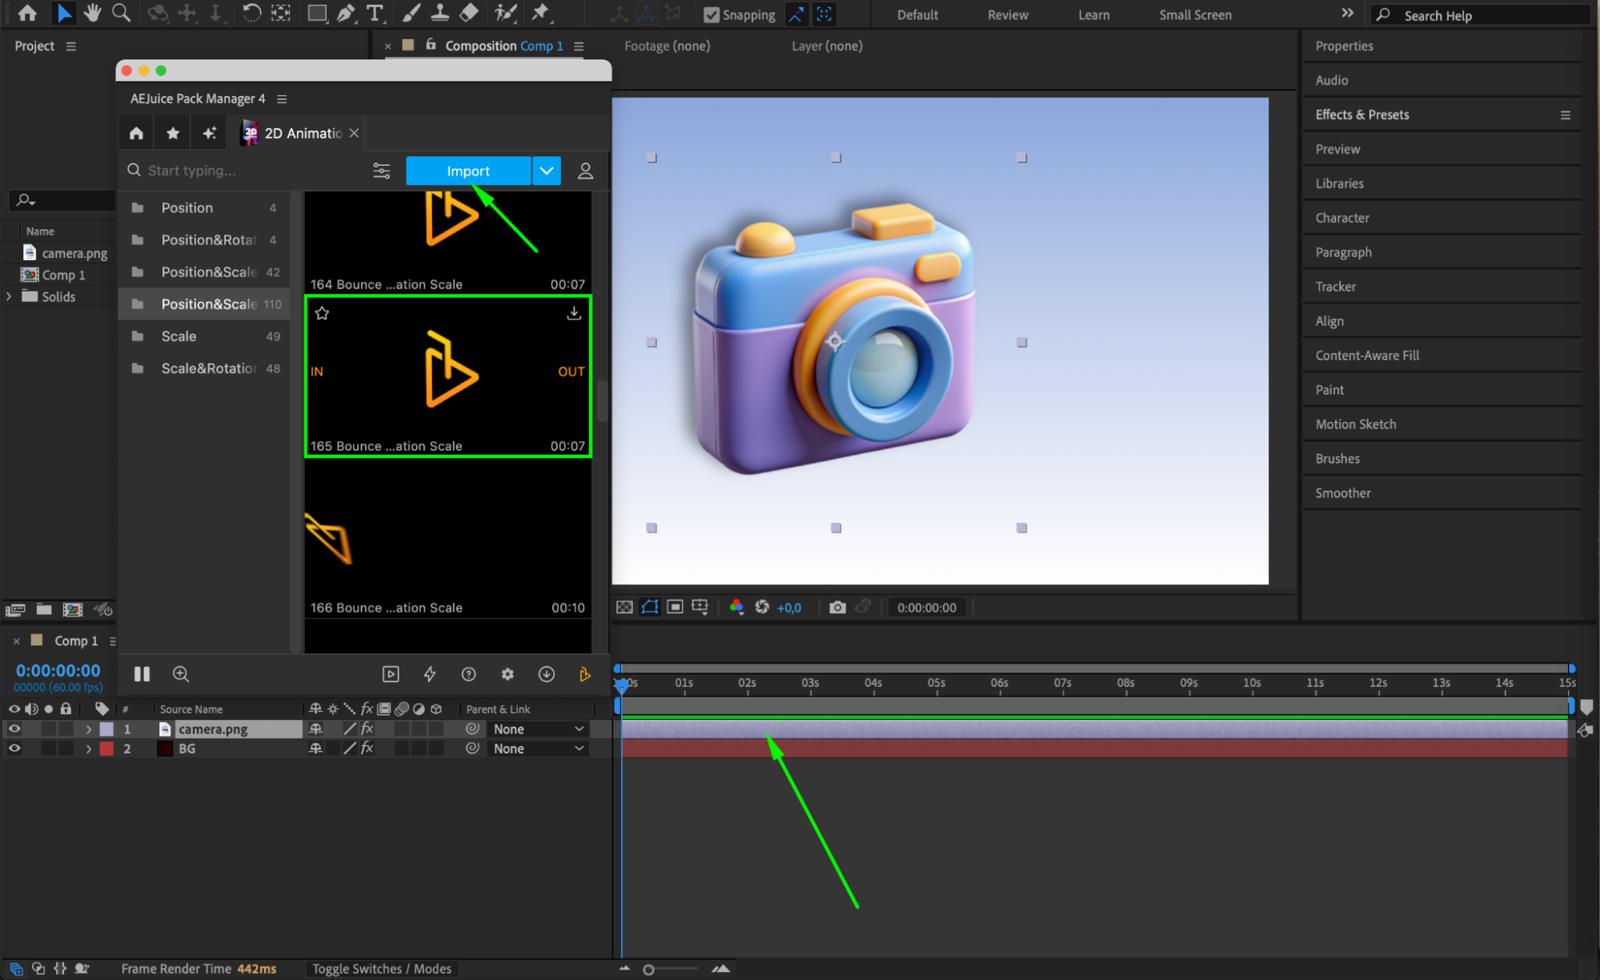Select the Hand tool
This screenshot has width=1600, height=980.
(93, 13)
